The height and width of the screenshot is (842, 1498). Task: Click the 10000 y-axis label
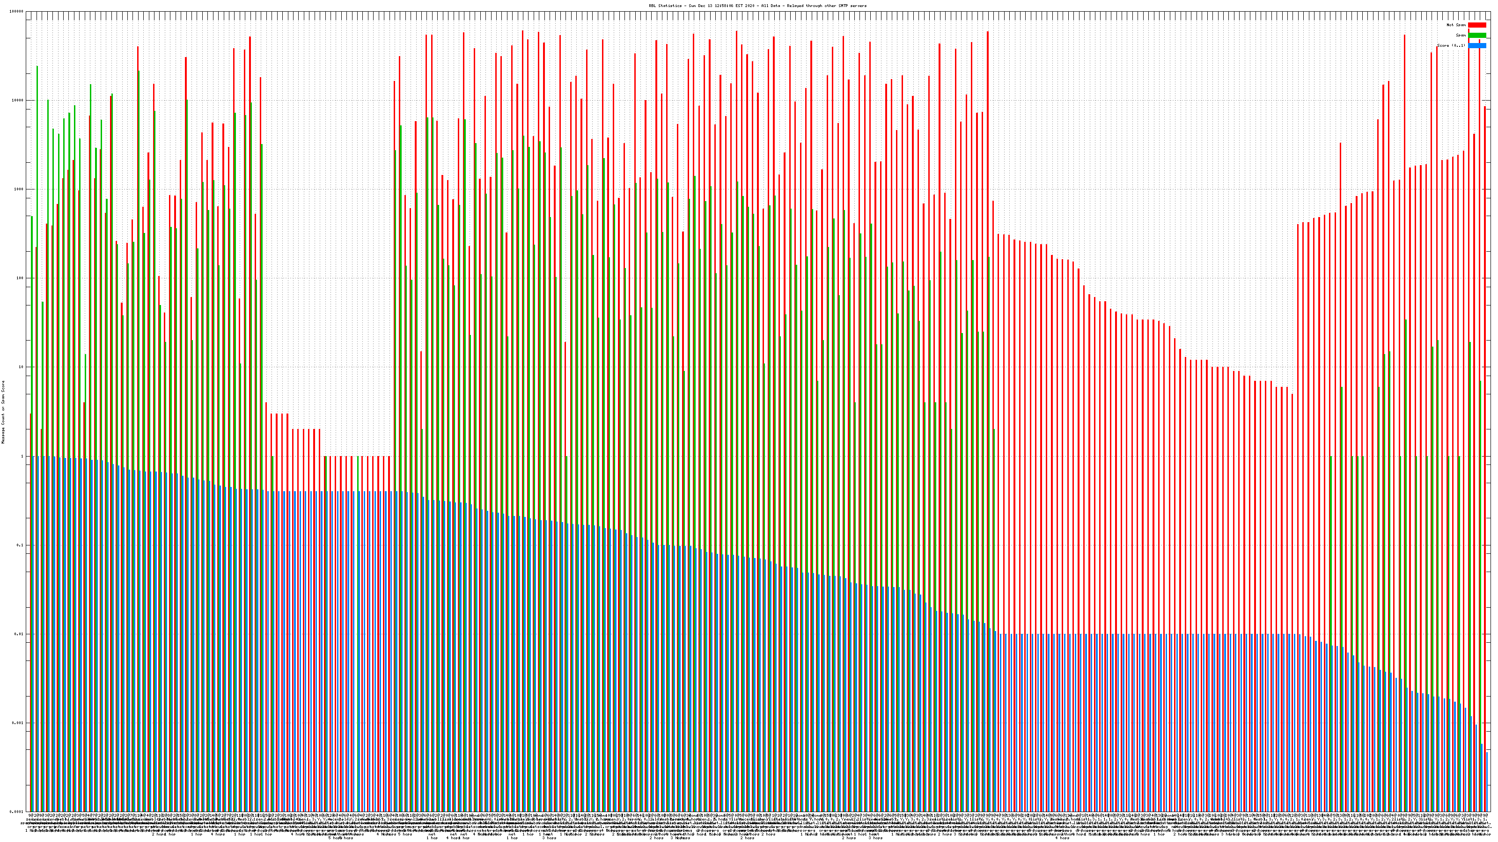point(18,101)
